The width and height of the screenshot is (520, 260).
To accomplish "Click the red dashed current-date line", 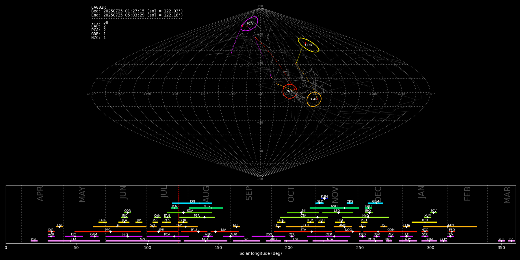I will pyautogui.click(x=179, y=214).
